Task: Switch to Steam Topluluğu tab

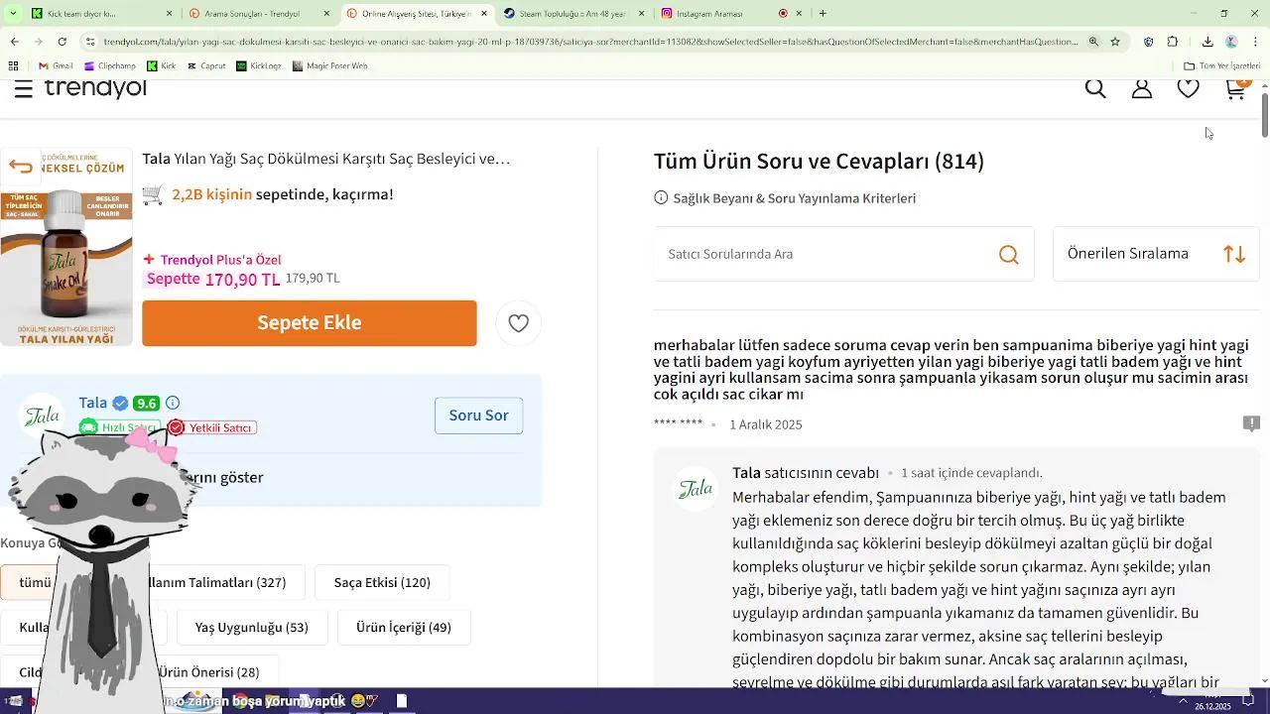Action: 573,13
